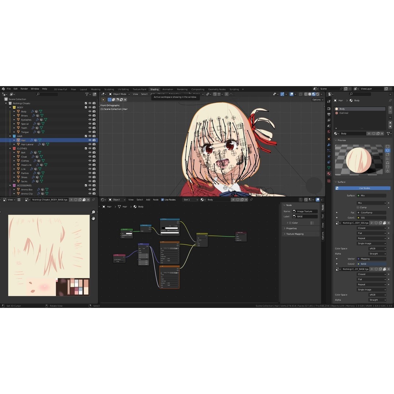Switch to Geometry Nodes workspace tab
The height and width of the screenshot is (394, 394).
coord(217,89)
